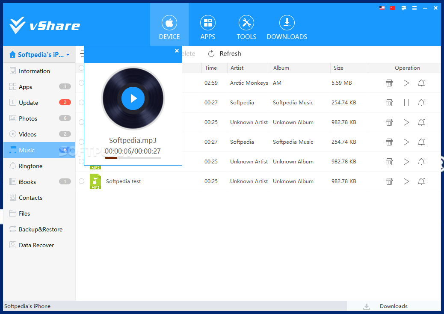
Task: Open the feedback chat icon
Action: (x=404, y=8)
